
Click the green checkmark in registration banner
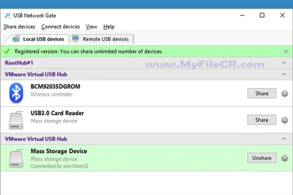click(7, 51)
